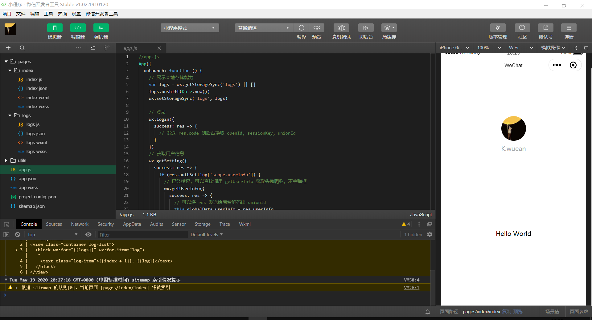
Task: Collapse the logs folder
Action: point(10,115)
